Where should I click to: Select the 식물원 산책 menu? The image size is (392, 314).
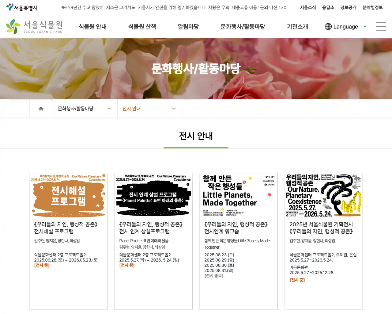pyautogui.click(x=142, y=27)
